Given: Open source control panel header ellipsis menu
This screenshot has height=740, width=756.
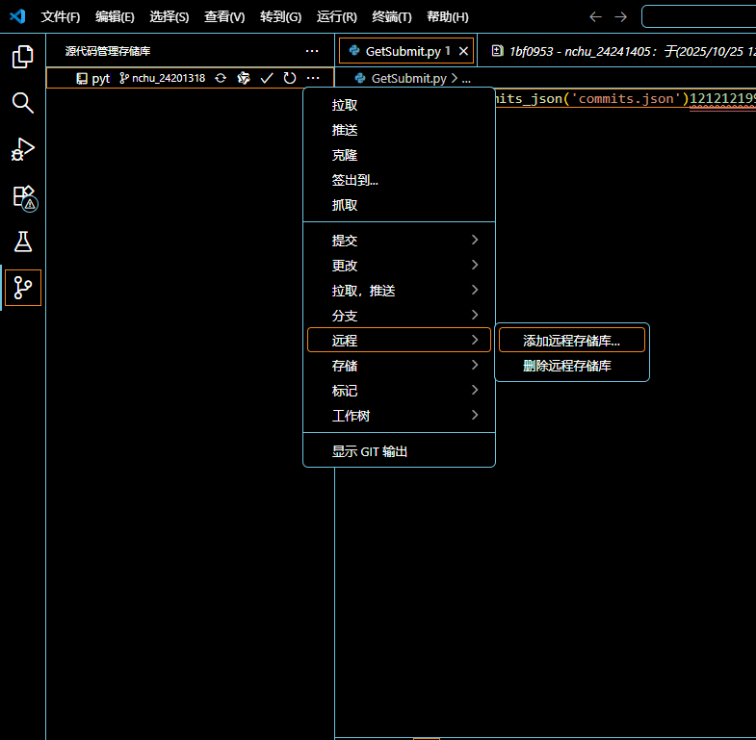Looking at the screenshot, I should pyautogui.click(x=312, y=51).
